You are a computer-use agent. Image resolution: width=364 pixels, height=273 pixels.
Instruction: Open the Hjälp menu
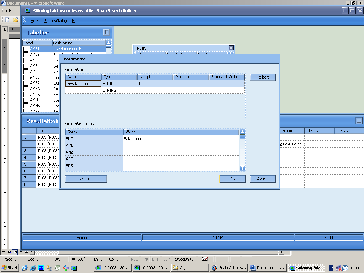76,21
